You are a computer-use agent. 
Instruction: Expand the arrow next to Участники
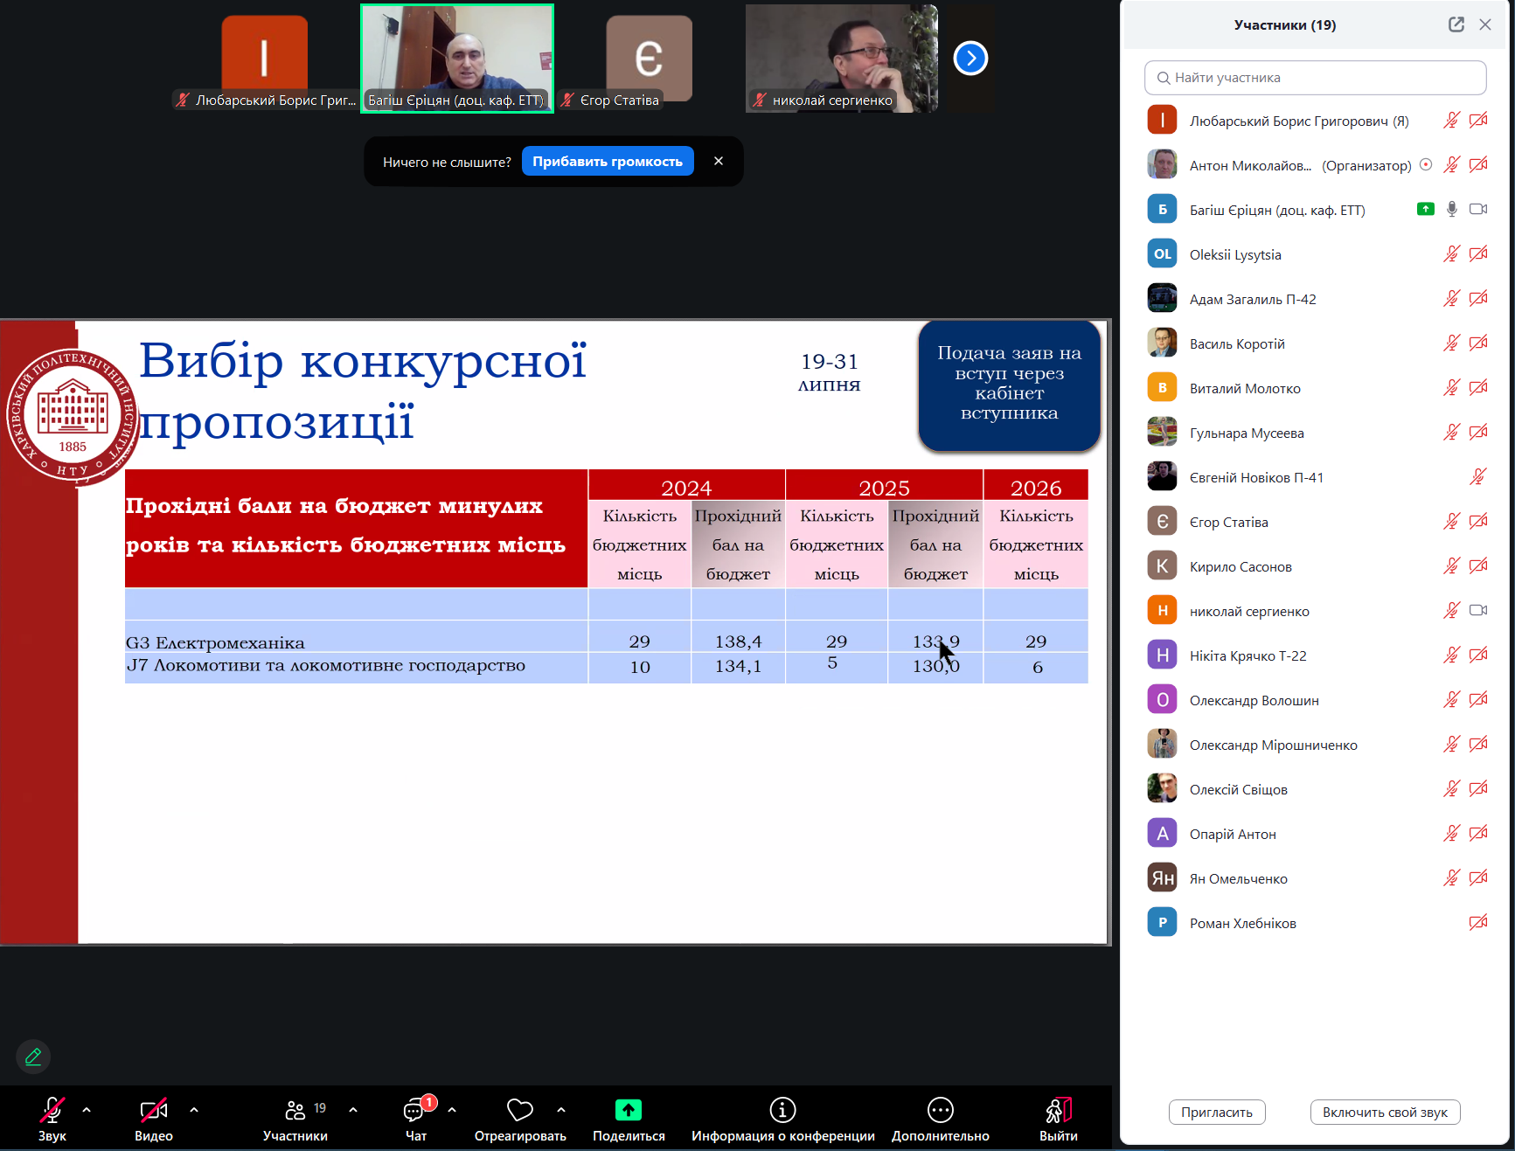pyautogui.click(x=353, y=1110)
